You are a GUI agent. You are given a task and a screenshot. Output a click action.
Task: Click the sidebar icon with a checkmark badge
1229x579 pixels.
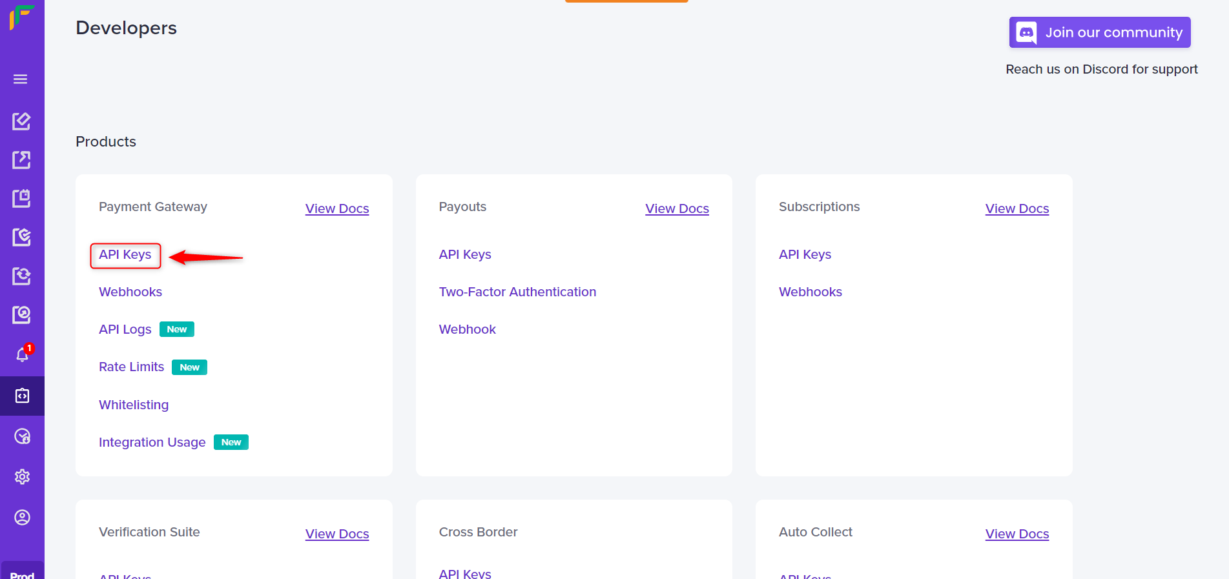click(21, 238)
